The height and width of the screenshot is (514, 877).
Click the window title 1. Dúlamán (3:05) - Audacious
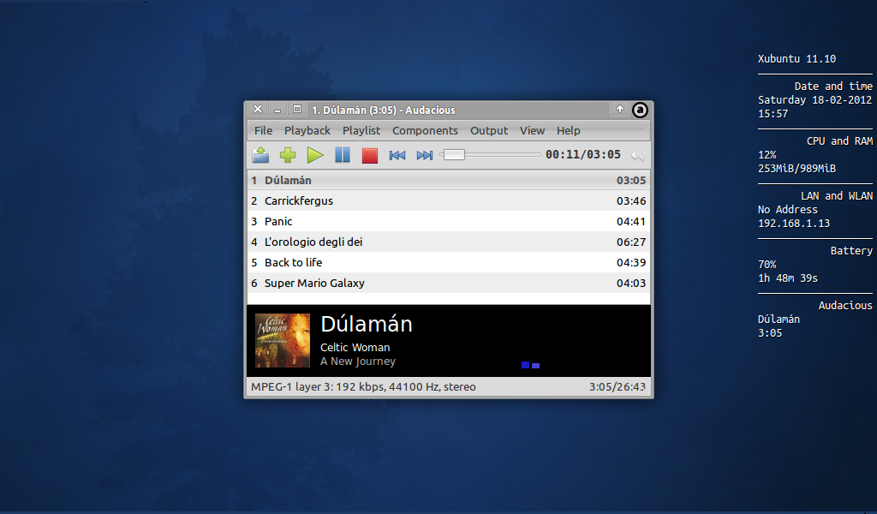(384, 111)
